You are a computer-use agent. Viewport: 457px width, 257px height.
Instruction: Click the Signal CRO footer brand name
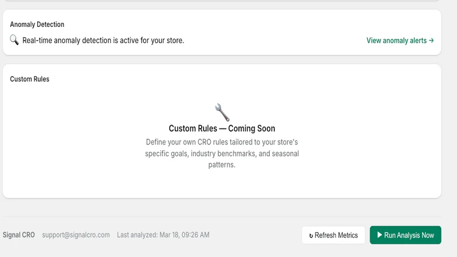(x=19, y=235)
